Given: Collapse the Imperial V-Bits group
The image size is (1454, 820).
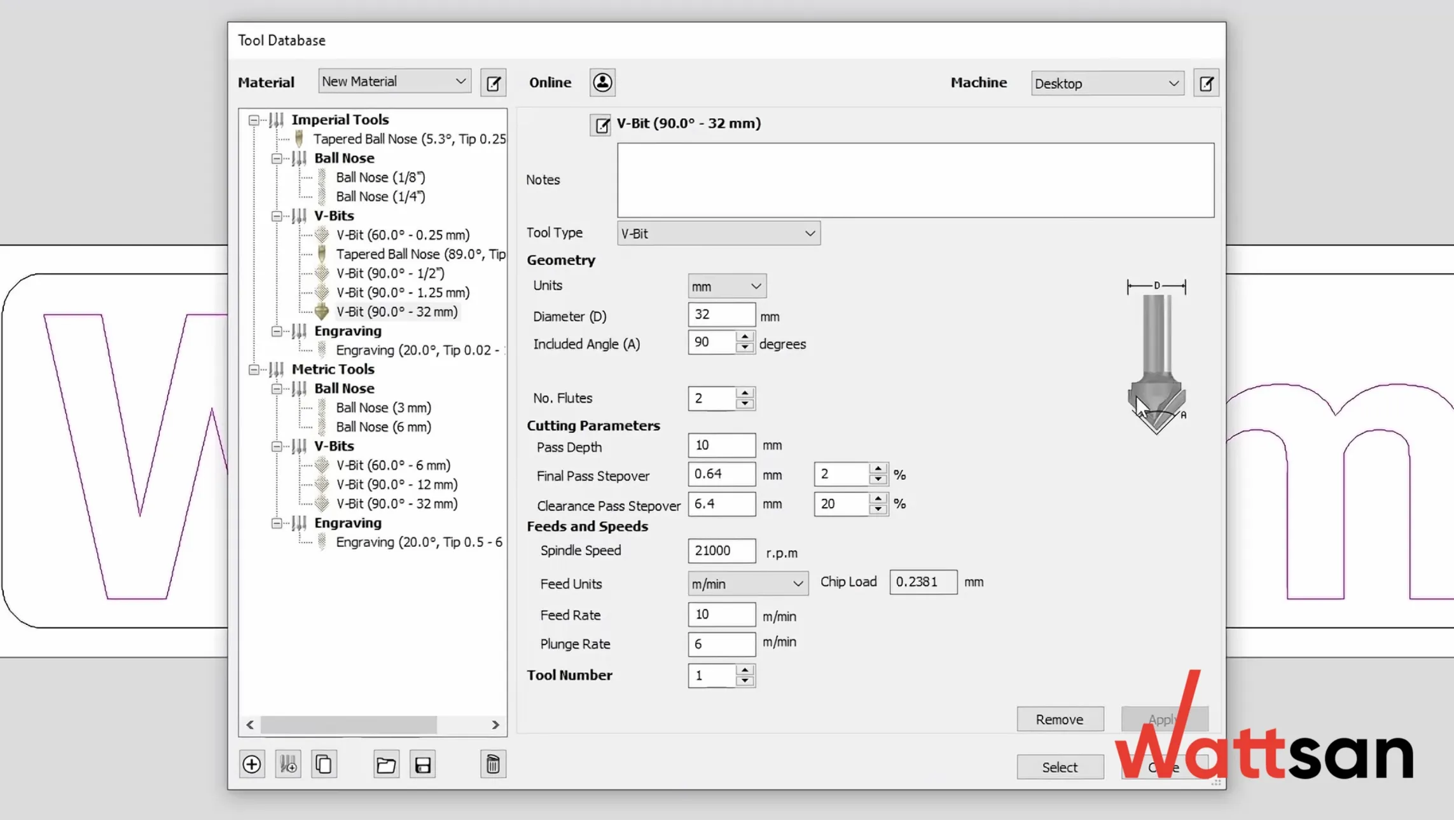Looking at the screenshot, I should point(277,216).
